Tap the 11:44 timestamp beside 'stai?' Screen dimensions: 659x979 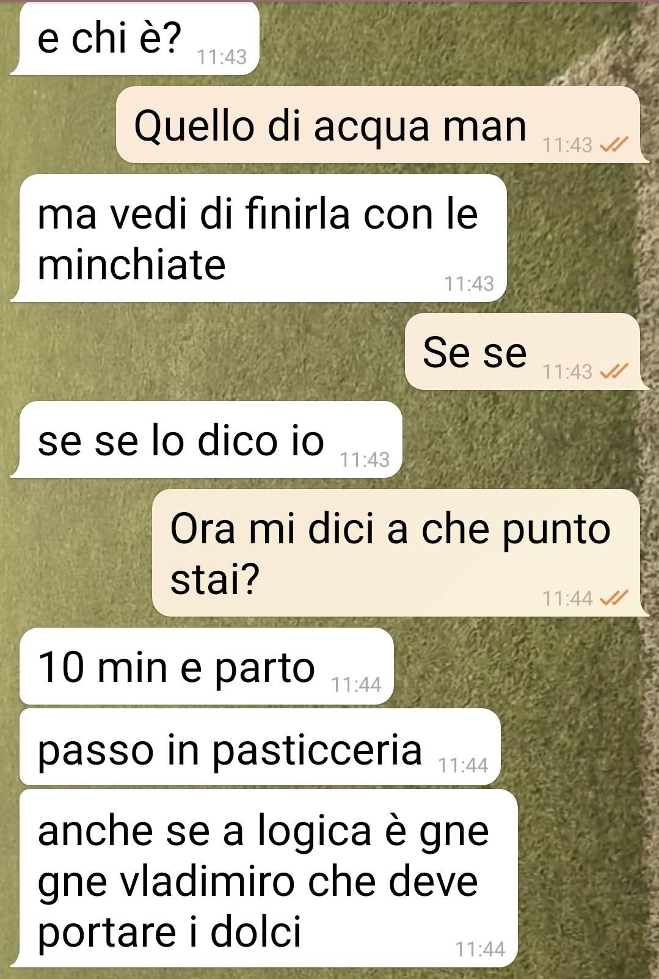click(568, 598)
